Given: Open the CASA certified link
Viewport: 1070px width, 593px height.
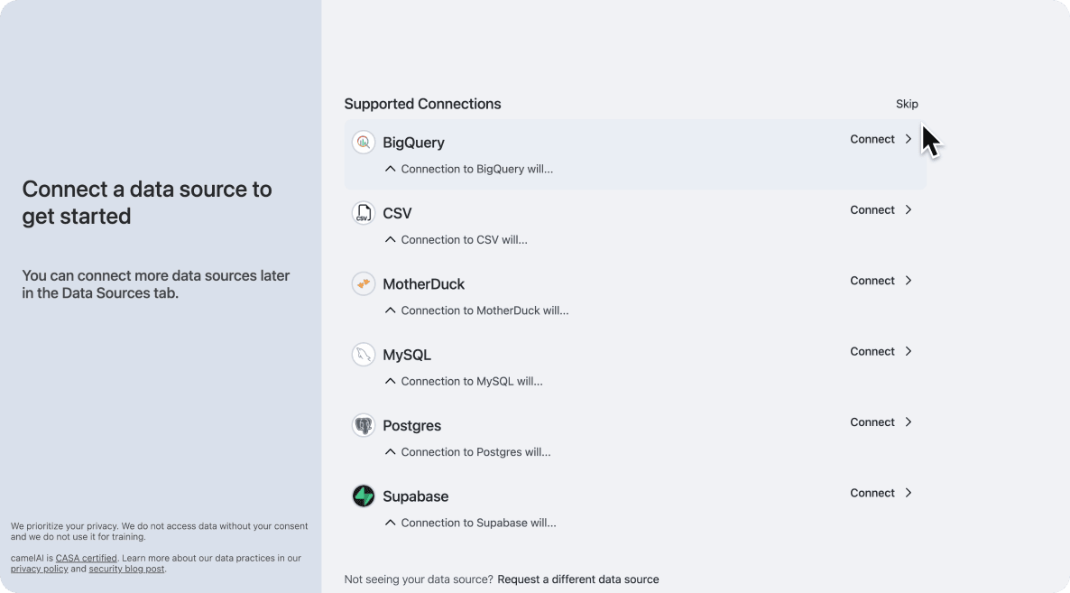Looking at the screenshot, I should click(86, 558).
